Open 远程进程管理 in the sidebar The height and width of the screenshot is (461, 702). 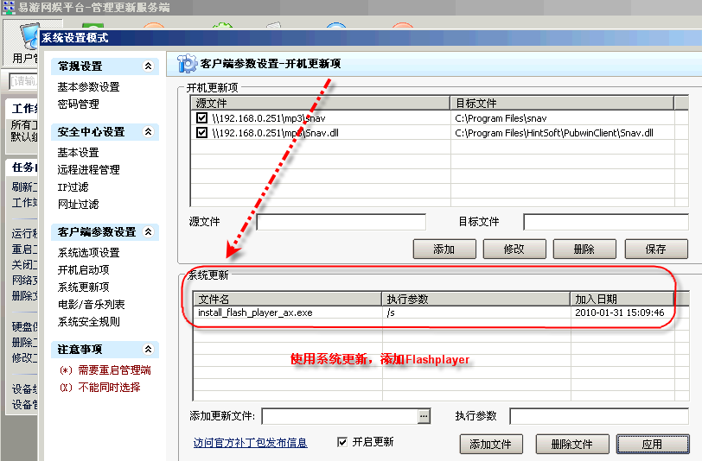[x=89, y=169]
